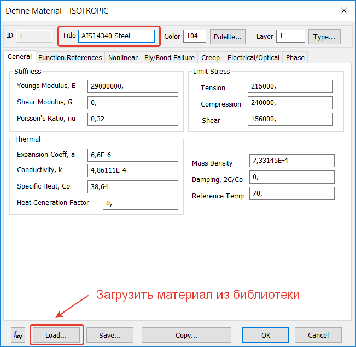Click the Damping, 2C/Co field
This screenshot has height=347, width=356.
point(292,177)
